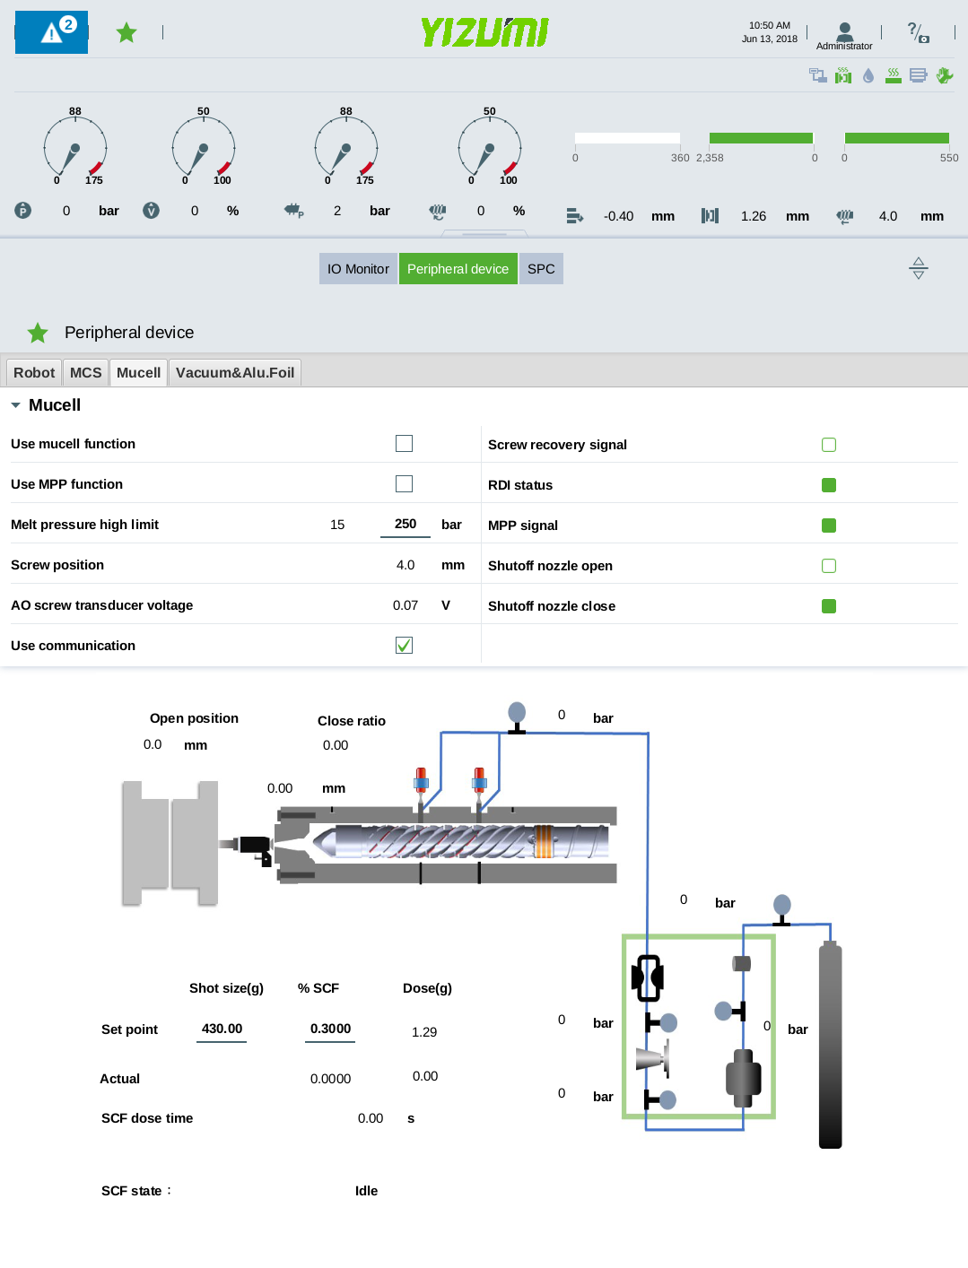Image resolution: width=968 pixels, height=1268 pixels.
Task: Tick the Use MPP function checkbox
Action: (x=404, y=484)
